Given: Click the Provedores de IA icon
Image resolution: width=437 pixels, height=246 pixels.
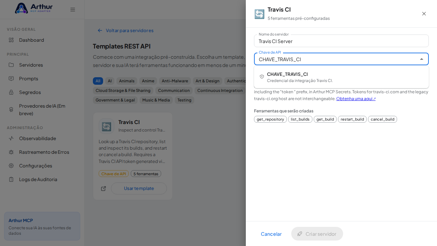Looking at the screenshot, I should coord(11,109).
